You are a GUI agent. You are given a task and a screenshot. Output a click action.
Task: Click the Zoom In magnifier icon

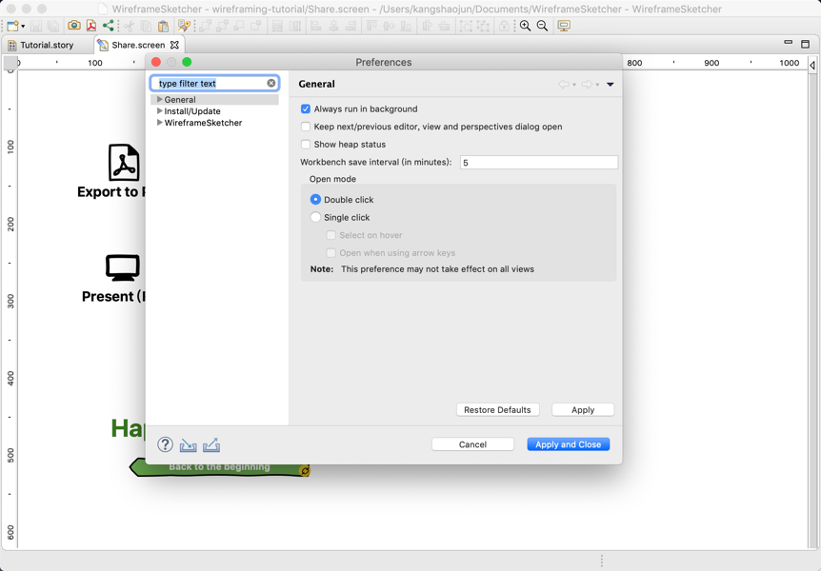[x=525, y=26]
